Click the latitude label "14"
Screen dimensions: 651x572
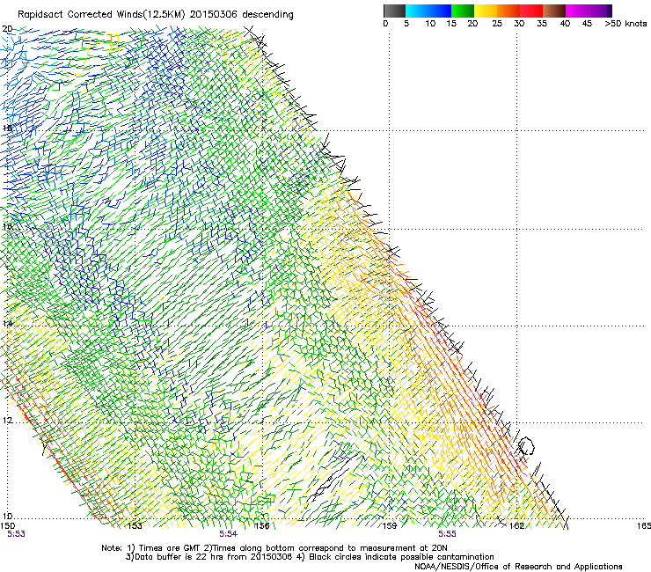point(7,324)
